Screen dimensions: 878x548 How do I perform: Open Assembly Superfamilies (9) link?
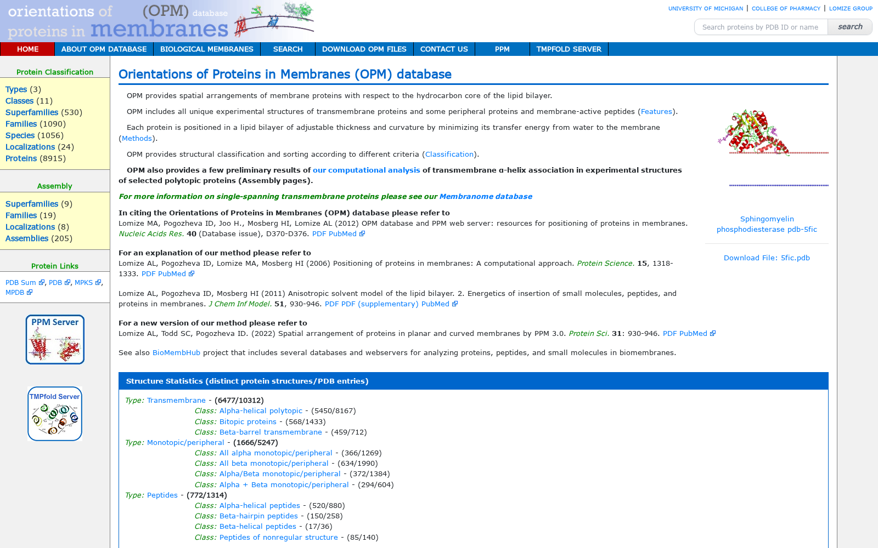coord(32,204)
